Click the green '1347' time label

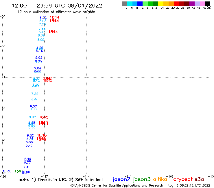pos(19,171)
